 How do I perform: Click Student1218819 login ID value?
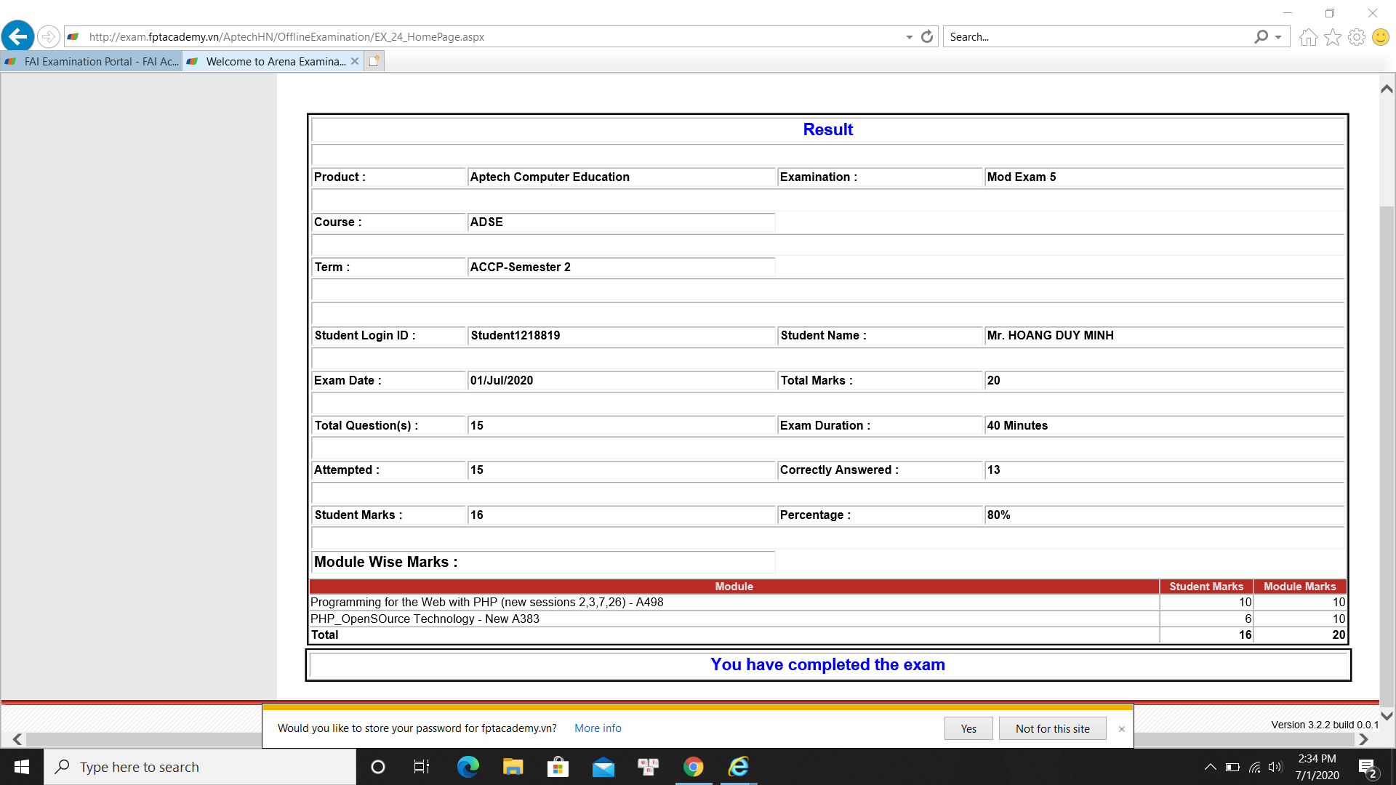tap(515, 335)
